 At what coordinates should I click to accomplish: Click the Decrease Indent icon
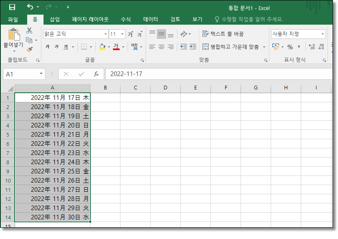pos(184,47)
